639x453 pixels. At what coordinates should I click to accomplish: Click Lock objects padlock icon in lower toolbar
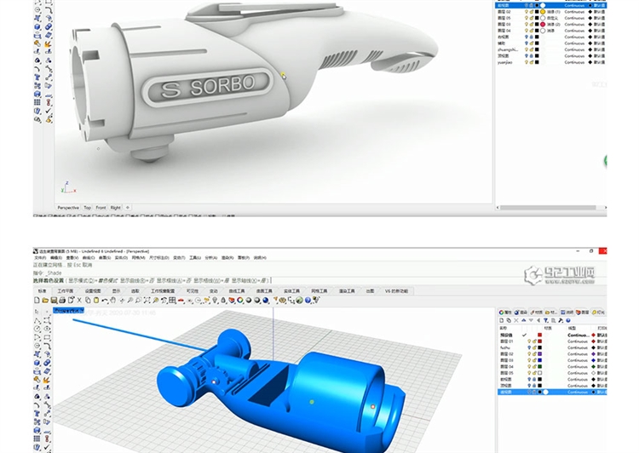pyautogui.click(x=223, y=301)
